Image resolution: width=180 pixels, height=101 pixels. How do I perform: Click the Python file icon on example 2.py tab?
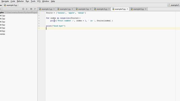58,9
